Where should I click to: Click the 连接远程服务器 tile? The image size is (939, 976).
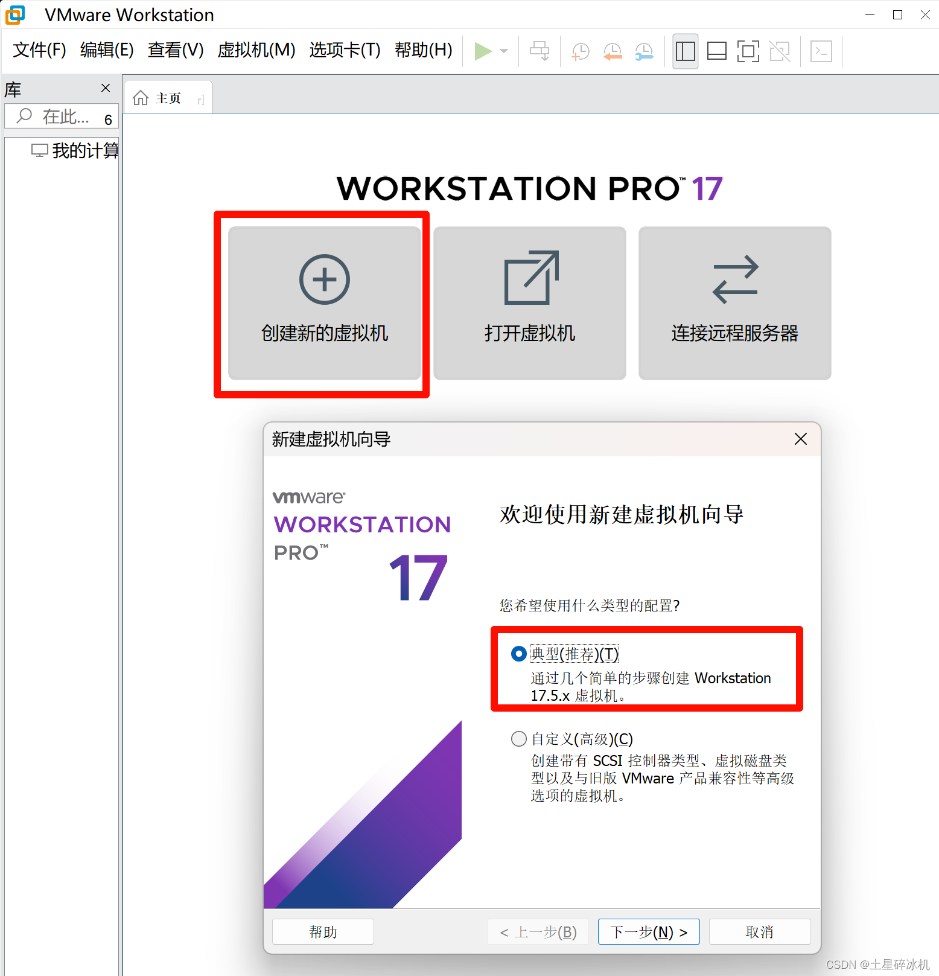tap(735, 303)
